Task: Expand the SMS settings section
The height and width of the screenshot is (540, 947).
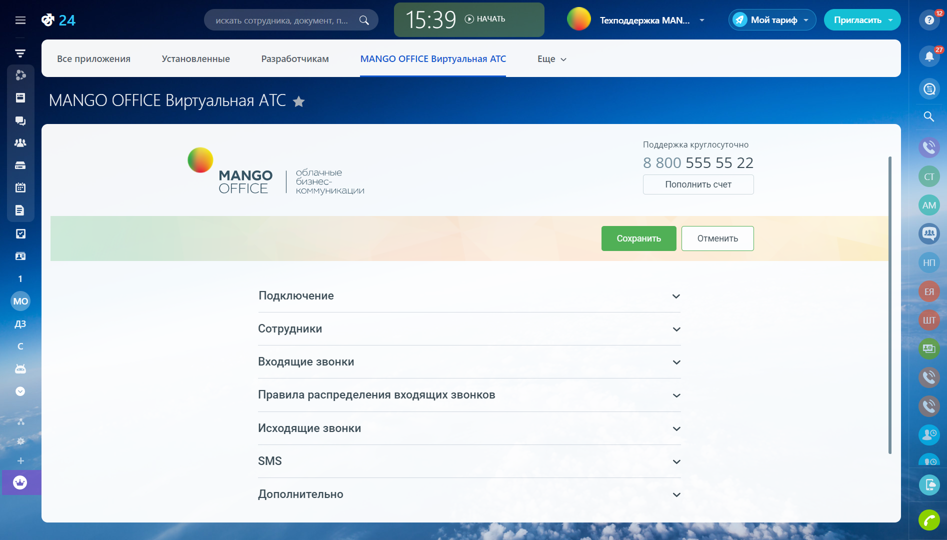Action: (x=469, y=461)
